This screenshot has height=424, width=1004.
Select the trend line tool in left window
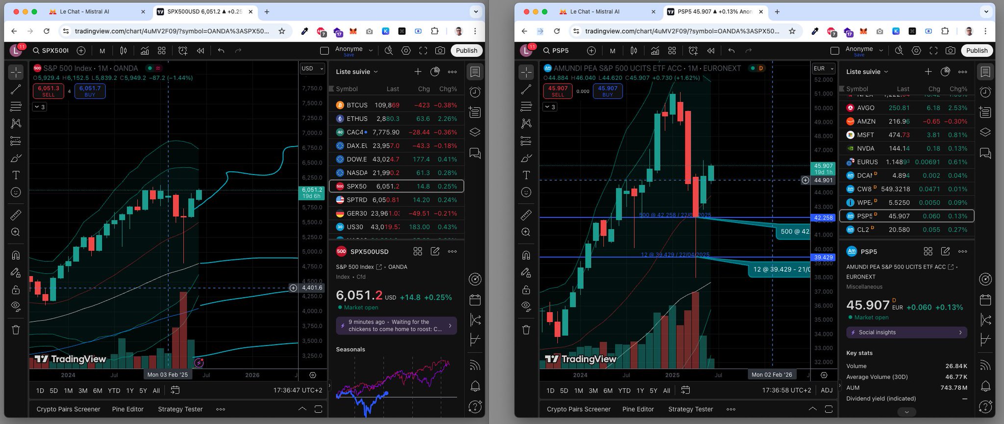[16, 89]
